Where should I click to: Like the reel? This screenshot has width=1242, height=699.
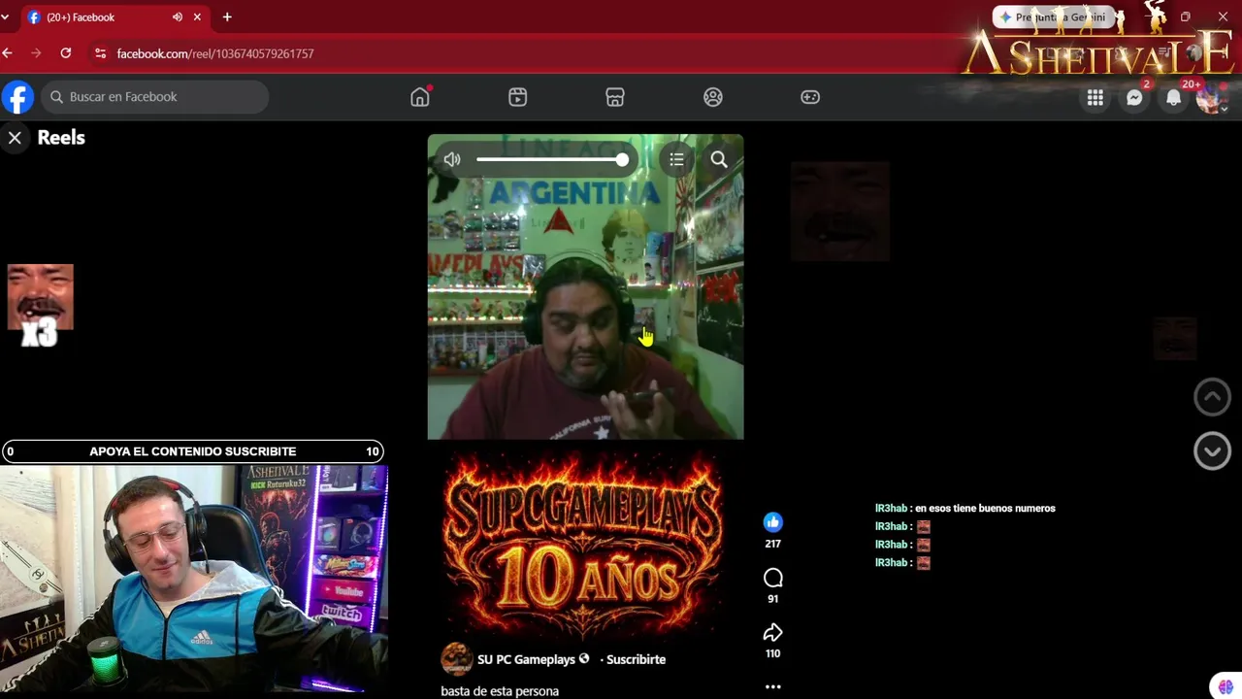coord(772,522)
